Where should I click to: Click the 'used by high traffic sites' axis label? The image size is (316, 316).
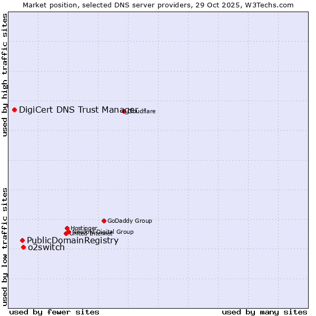tap(5, 75)
